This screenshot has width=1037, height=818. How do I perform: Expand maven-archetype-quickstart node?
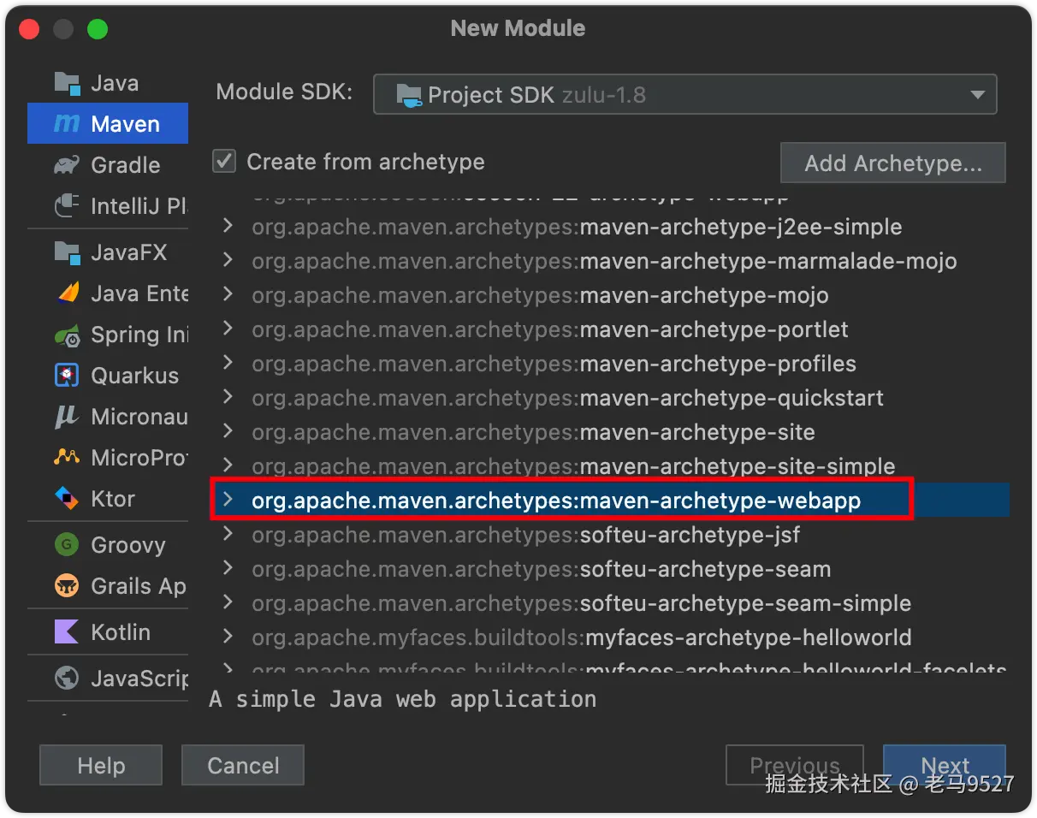point(228,398)
